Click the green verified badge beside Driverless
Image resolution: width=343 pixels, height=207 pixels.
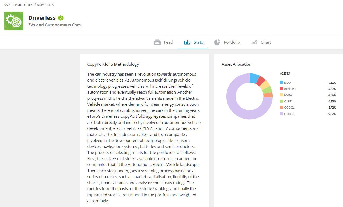[x=61, y=18]
